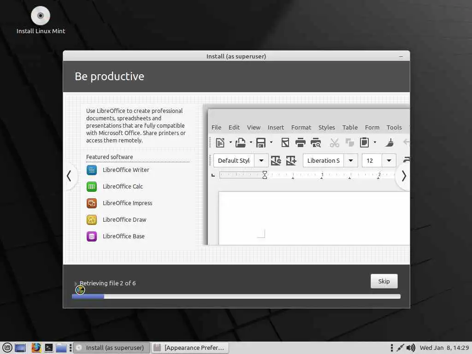Click the LibreOffice Calc icon
Image resolution: width=472 pixels, height=354 pixels.
coord(92,187)
